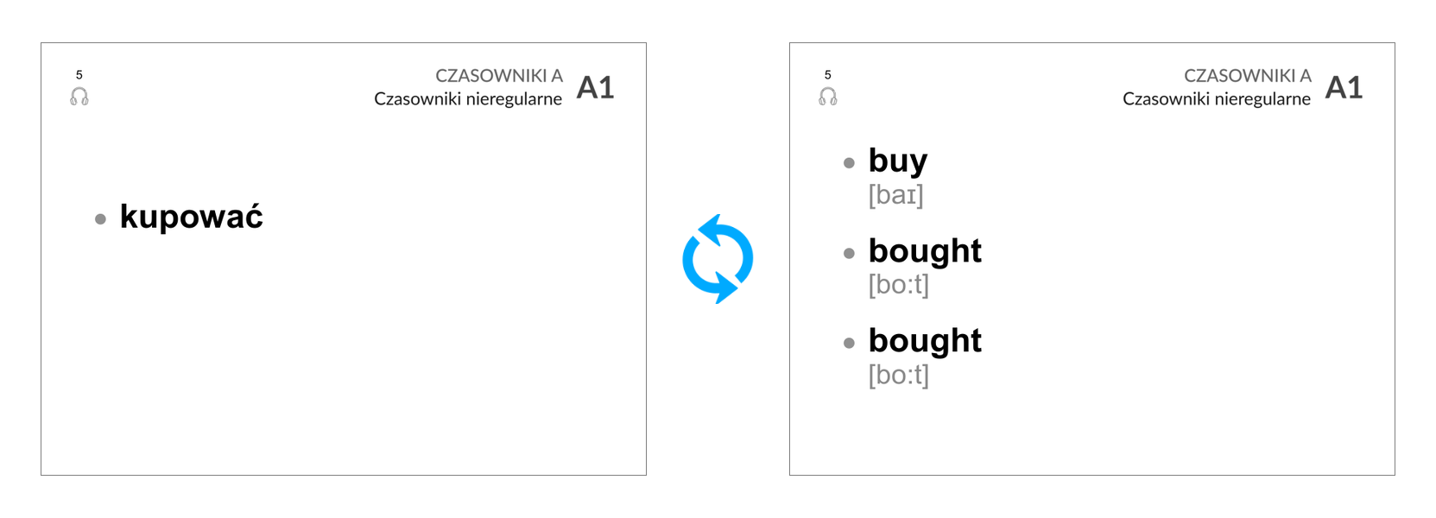Click card number 5 on left card
This screenshot has width=1436, height=518.
tap(79, 75)
